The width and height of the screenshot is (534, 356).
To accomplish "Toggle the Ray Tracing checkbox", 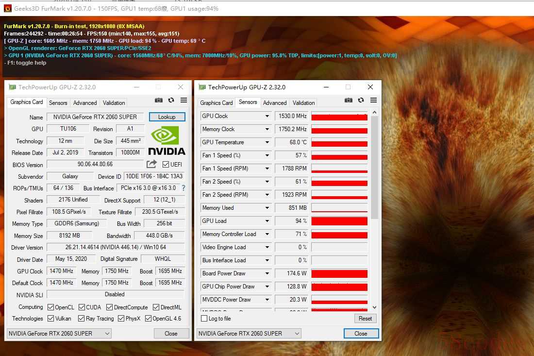I will (x=81, y=319).
